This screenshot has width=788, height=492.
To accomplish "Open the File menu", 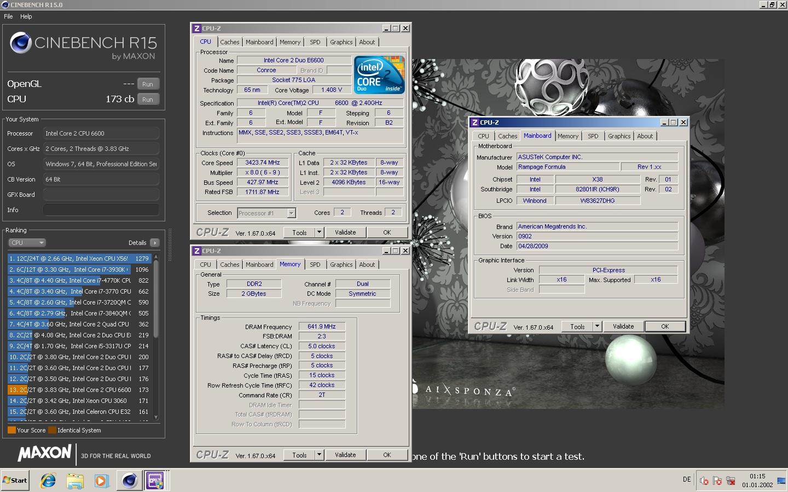I will click(8, 16).
